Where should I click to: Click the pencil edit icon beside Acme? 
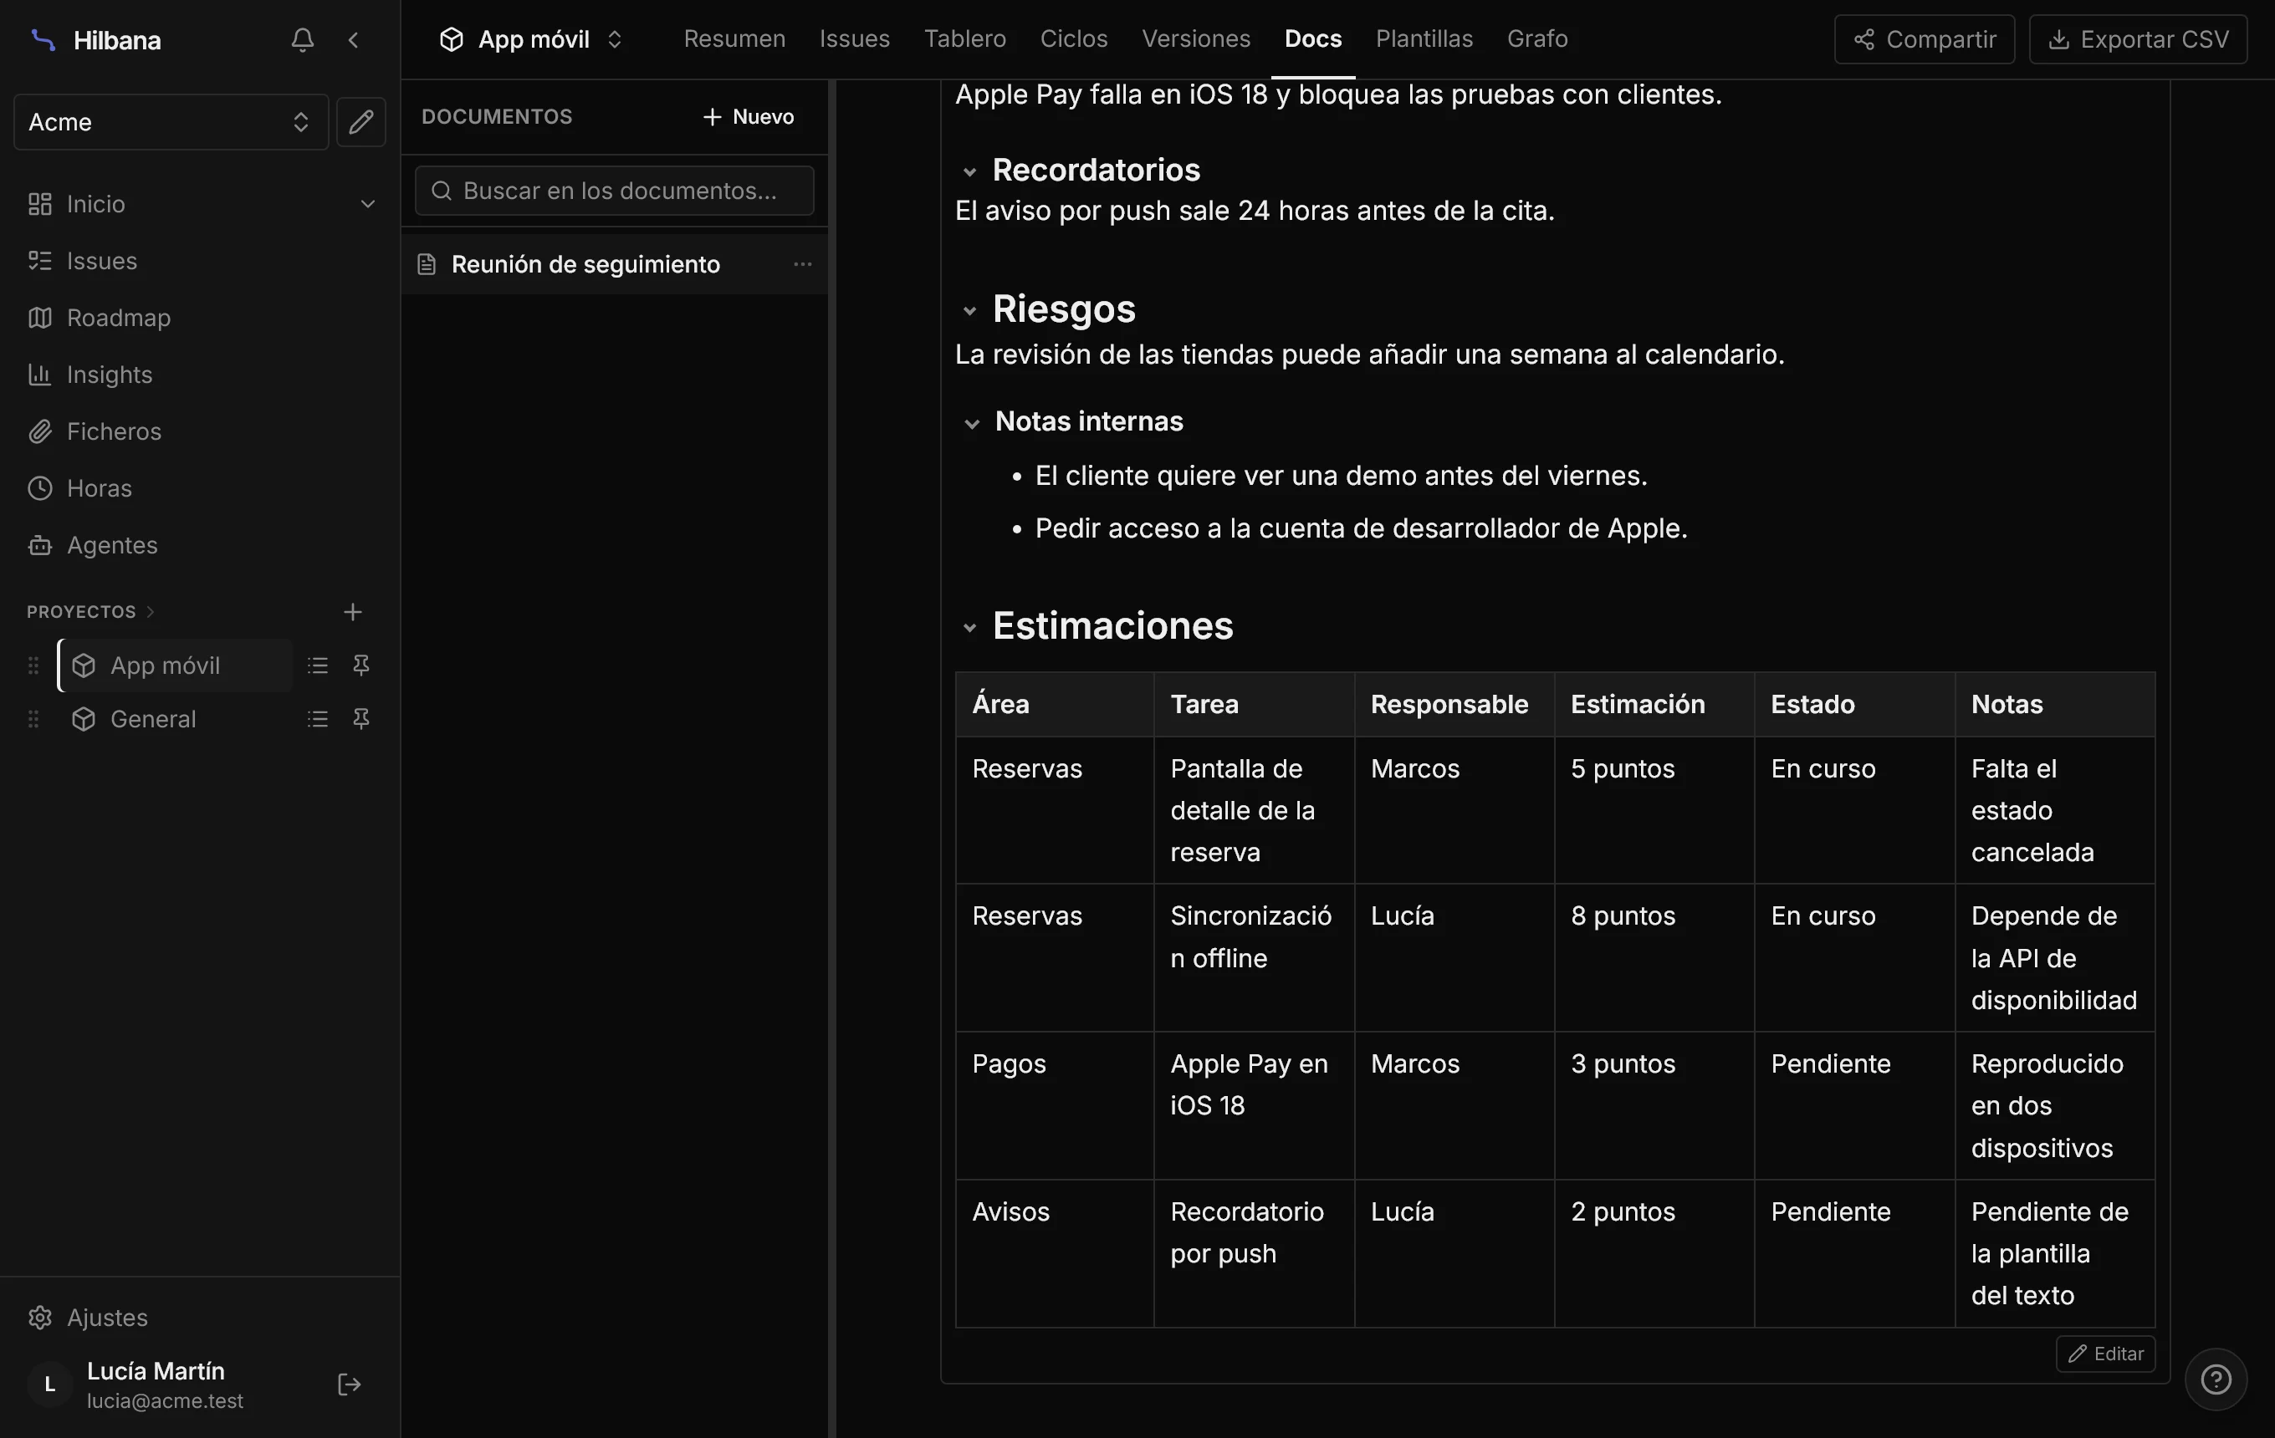pyautogui.click(x=360, y=122)
